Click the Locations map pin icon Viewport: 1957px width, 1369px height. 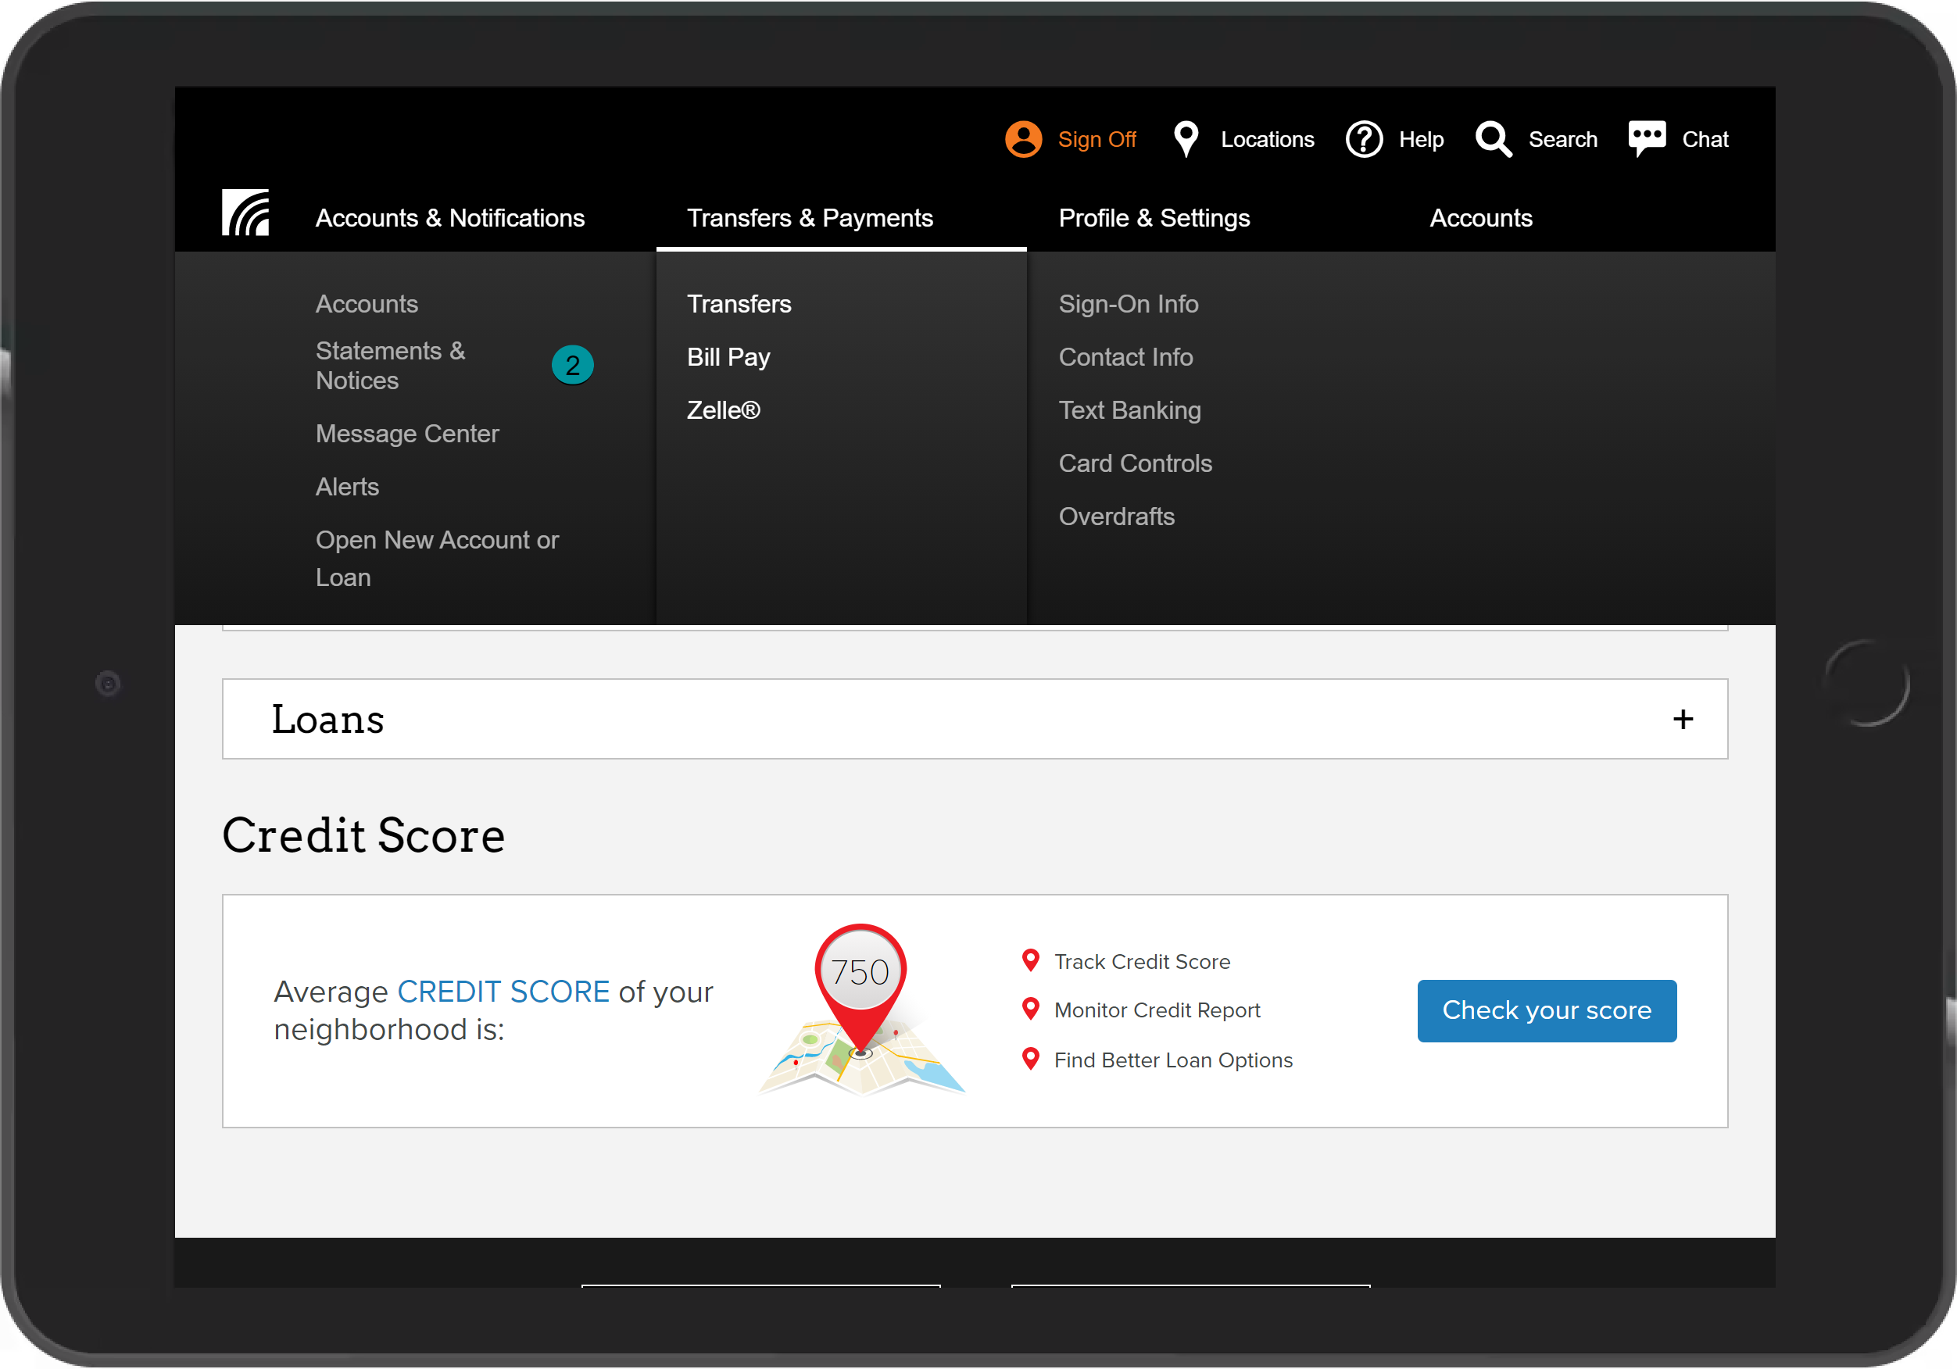pos(1186,139)
